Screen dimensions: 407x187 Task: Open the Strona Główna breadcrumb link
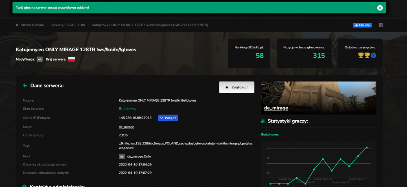pyautogui.click(x=32, y=25)
